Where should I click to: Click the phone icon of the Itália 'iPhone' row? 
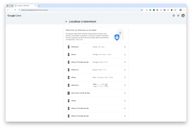click(69, 78)
